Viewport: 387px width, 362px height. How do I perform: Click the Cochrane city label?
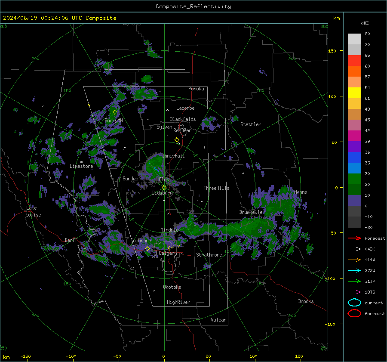click(x=141, y=241)
